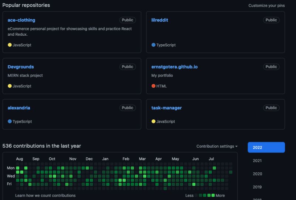Click the Fri row label in the graph
Viewport: 296px width, 200px height.
[9, 184]
